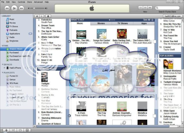Show artwork viewer button at bottom
Screen dimensions: 184x133
point(27,130)
